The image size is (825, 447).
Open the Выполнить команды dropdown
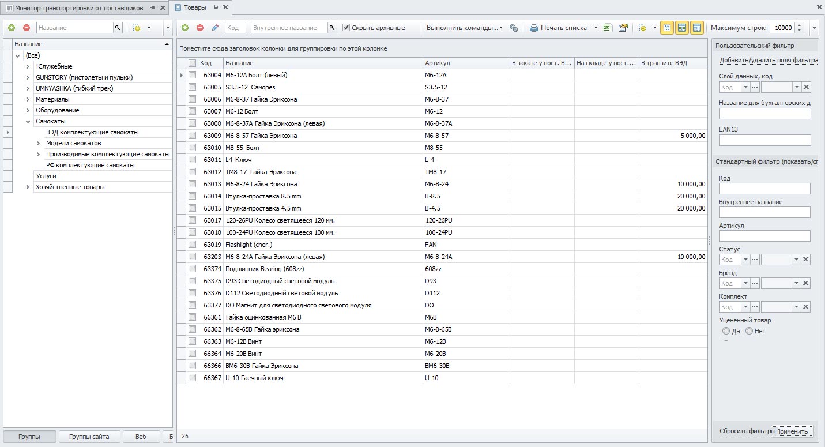click(x=465, y=28)
